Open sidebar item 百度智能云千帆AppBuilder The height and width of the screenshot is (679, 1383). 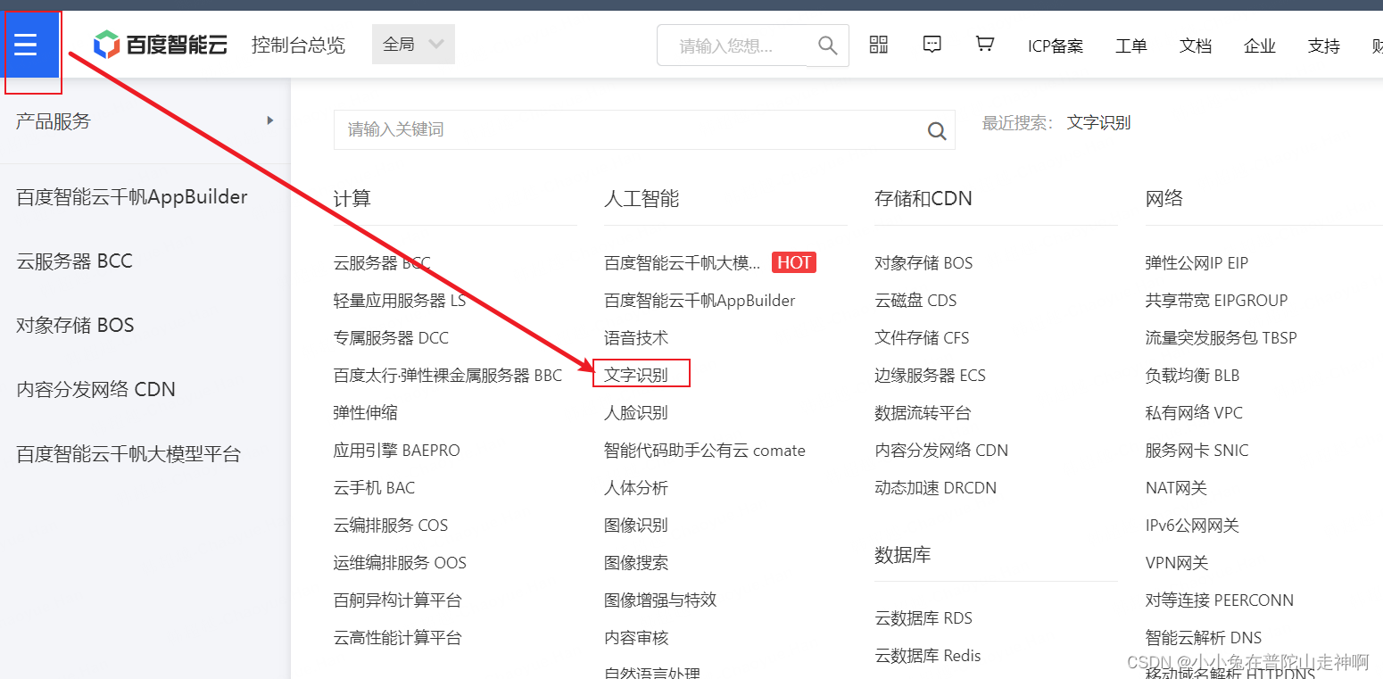tap(132, 197)
